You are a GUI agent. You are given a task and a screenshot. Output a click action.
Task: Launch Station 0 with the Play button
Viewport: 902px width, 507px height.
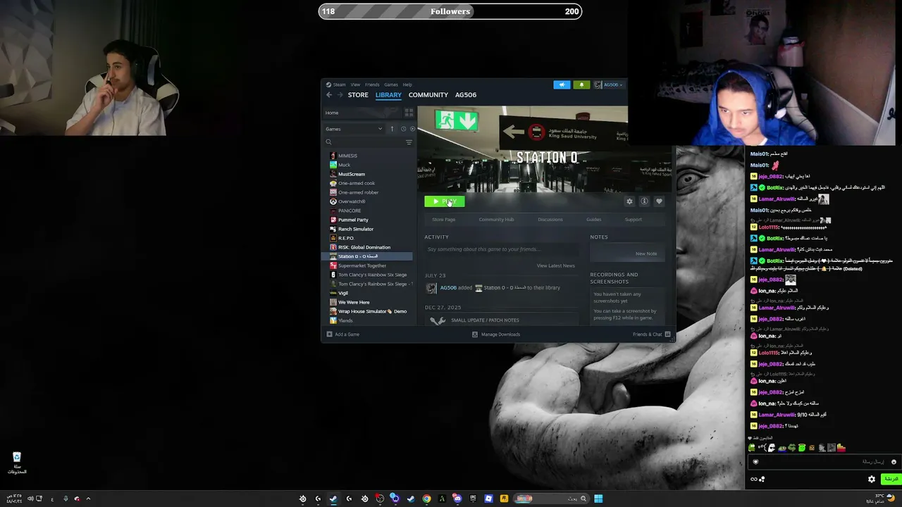coord(445,201)
